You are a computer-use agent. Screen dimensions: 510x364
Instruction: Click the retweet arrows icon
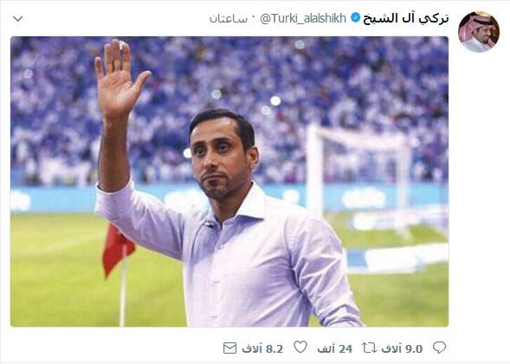(x=370, y=348)
